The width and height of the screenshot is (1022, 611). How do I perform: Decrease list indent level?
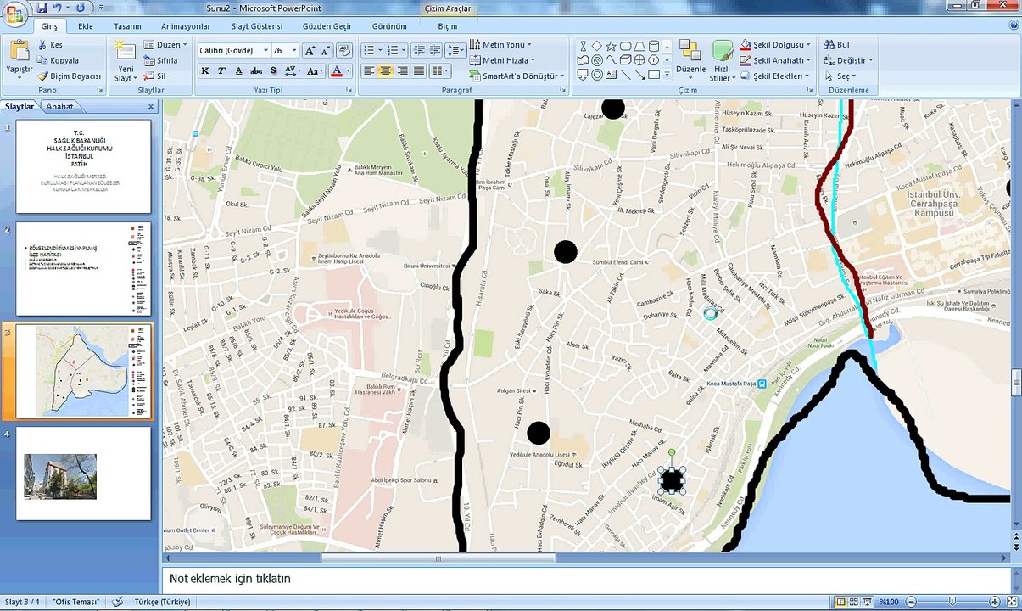coord(421,51)
